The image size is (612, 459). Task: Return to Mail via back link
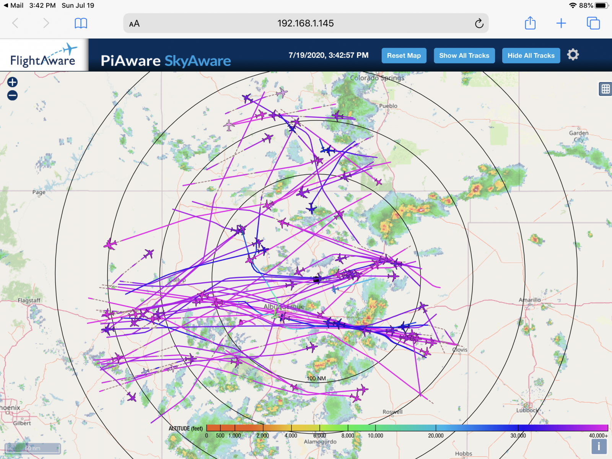(14, 5)
